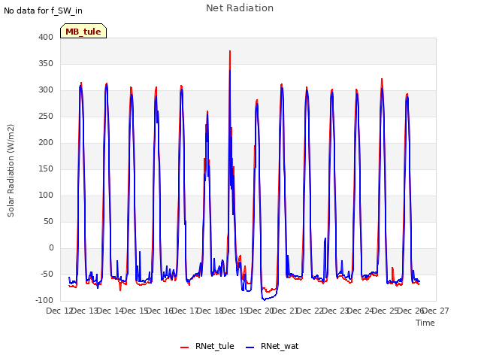Click the blue RNet_wat legend color marker
The height and width of the screenshot is (361, 481).
[250, 347]
